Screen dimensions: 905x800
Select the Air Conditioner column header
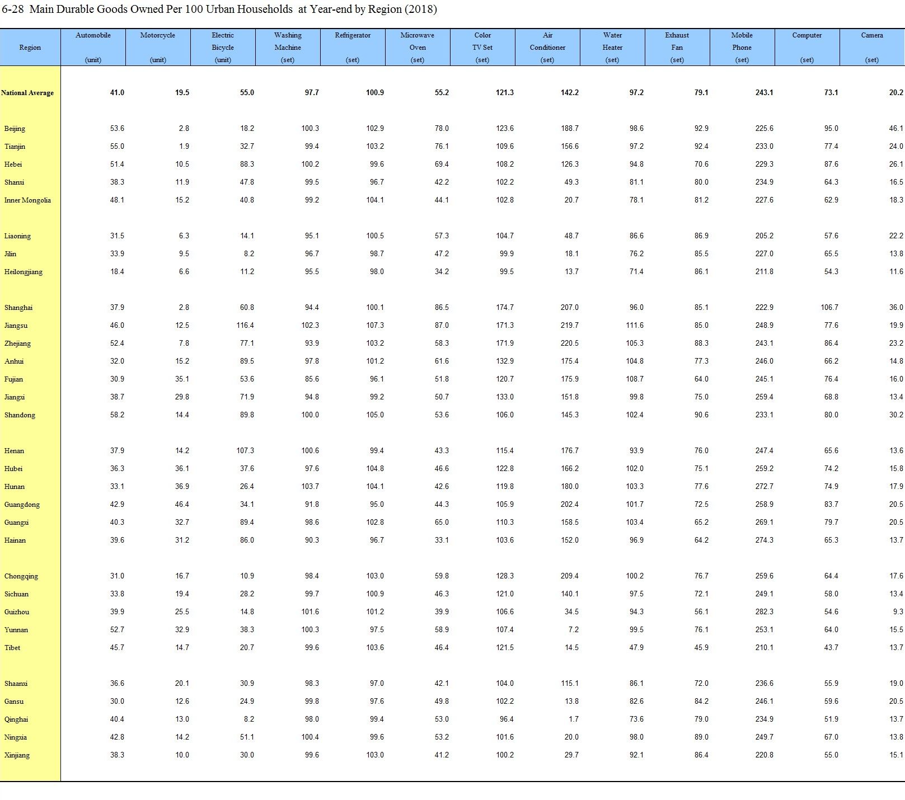[x=547, y=48]
